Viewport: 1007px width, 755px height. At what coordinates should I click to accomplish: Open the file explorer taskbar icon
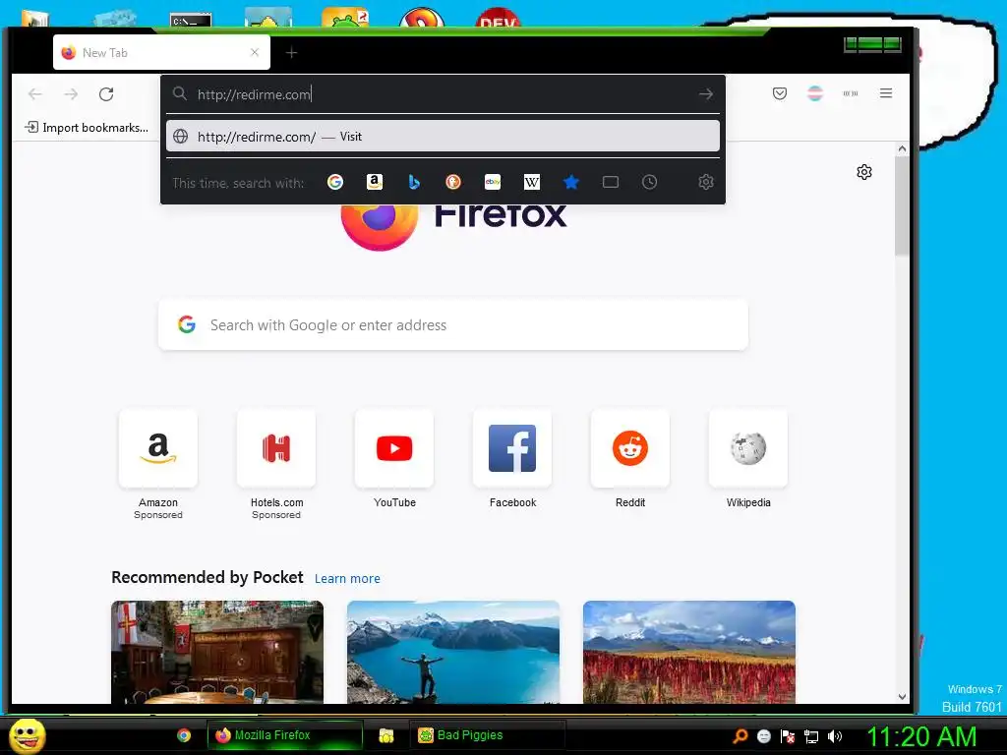(385, 735)
